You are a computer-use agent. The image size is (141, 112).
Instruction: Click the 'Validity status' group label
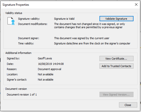[14, 13]
